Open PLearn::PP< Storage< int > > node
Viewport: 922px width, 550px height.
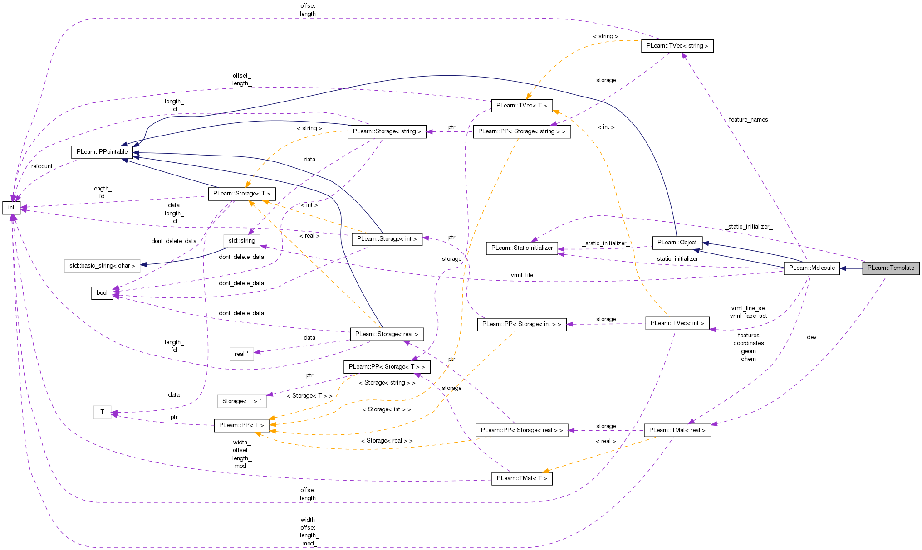(x=522, y=324)
